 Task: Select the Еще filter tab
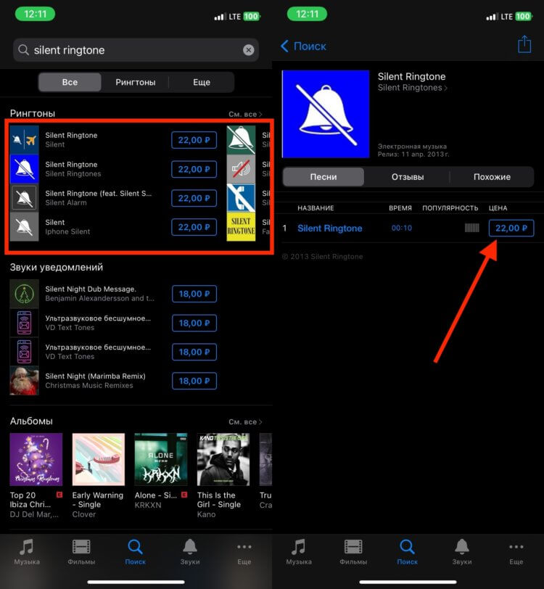[202, 82]
